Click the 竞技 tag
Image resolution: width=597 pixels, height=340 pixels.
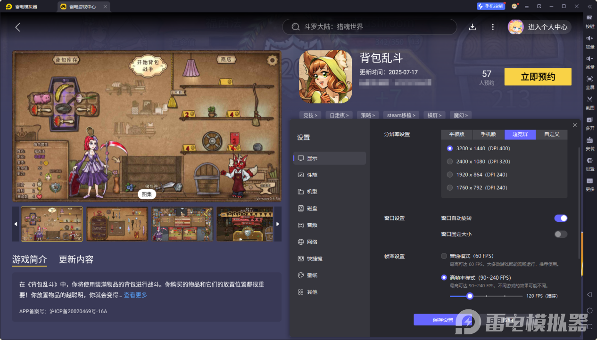pos(310,115)
